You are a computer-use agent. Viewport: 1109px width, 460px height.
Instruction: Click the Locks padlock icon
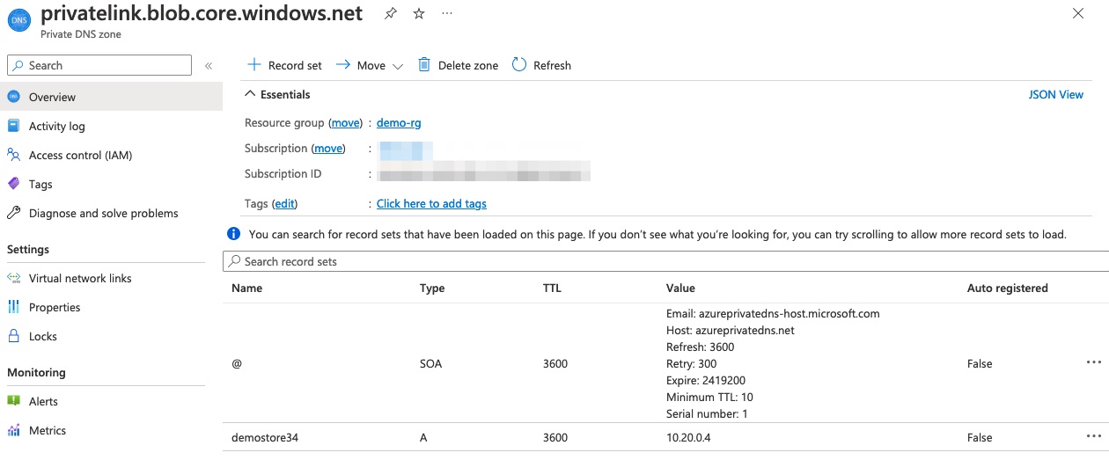point(13,336)
